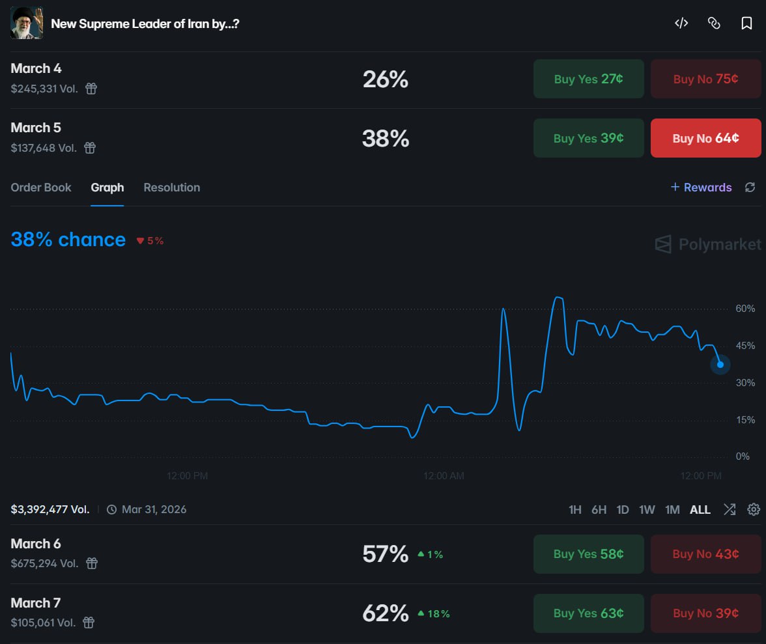Buy Yes for March 4 at 27¢
Viewport: 766px width, 644px height.
(x=588, y=79)
